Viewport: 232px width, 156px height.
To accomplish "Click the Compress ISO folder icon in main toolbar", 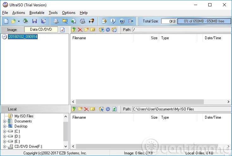I will tap(65, 21).
